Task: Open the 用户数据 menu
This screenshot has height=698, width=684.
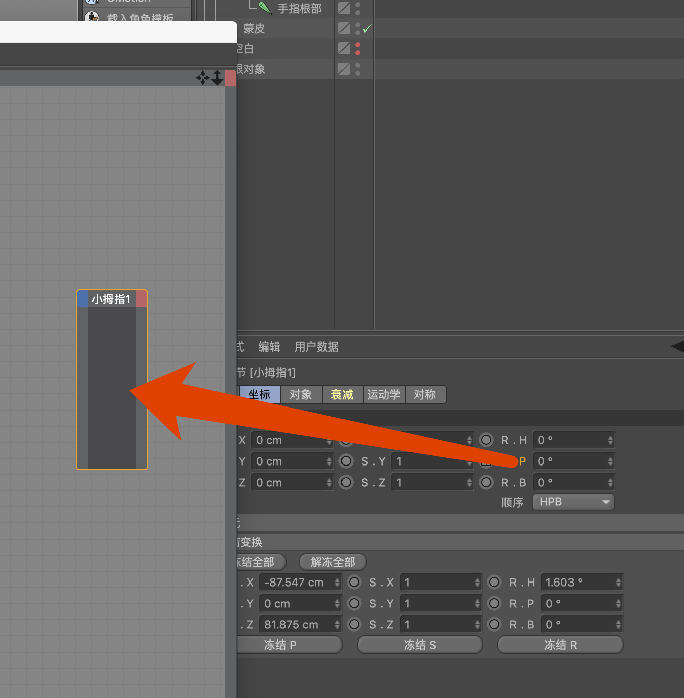Action: [x=317, y=347]
